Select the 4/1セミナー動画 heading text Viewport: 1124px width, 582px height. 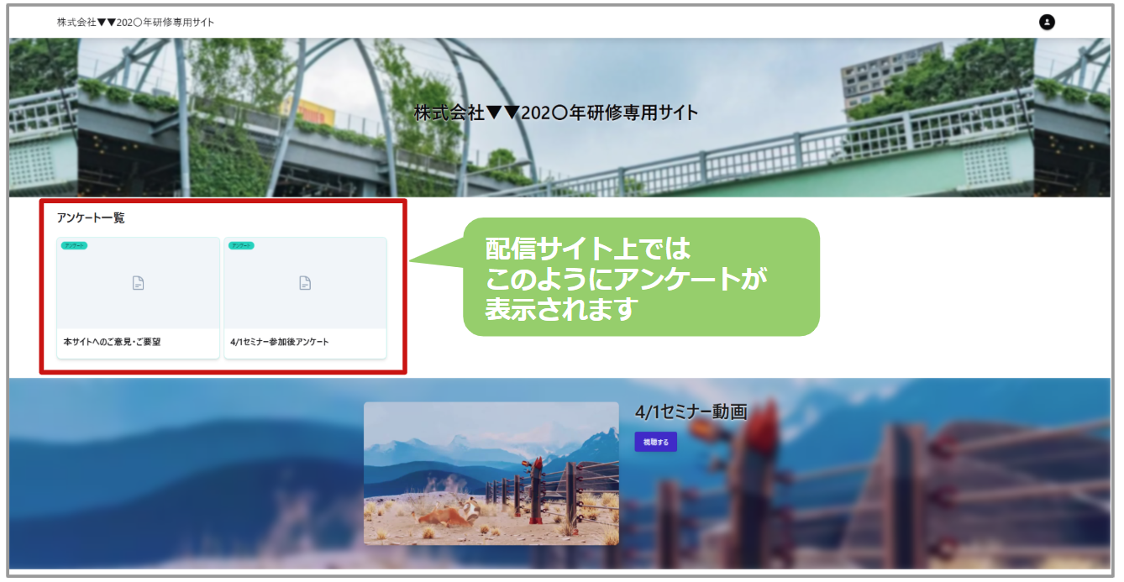[x=691, y=412]
